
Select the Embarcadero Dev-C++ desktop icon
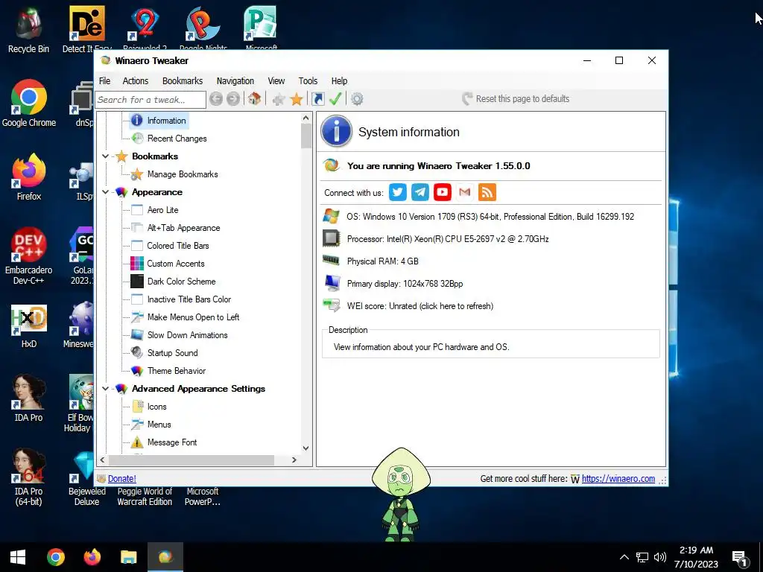click(29, 256)
